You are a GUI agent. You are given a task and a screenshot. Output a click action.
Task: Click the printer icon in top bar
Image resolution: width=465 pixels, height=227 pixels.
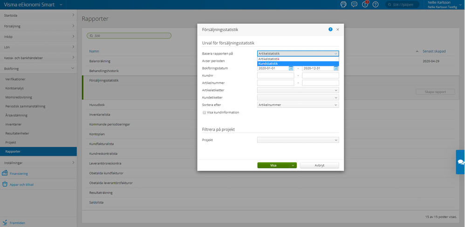[343, 5]
